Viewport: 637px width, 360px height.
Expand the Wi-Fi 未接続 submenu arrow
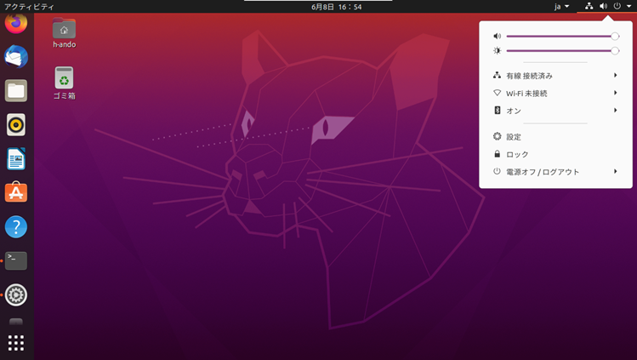coord(616,93)
